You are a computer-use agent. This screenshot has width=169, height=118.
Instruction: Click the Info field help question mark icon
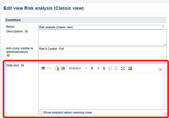click(x=8, y=55)
